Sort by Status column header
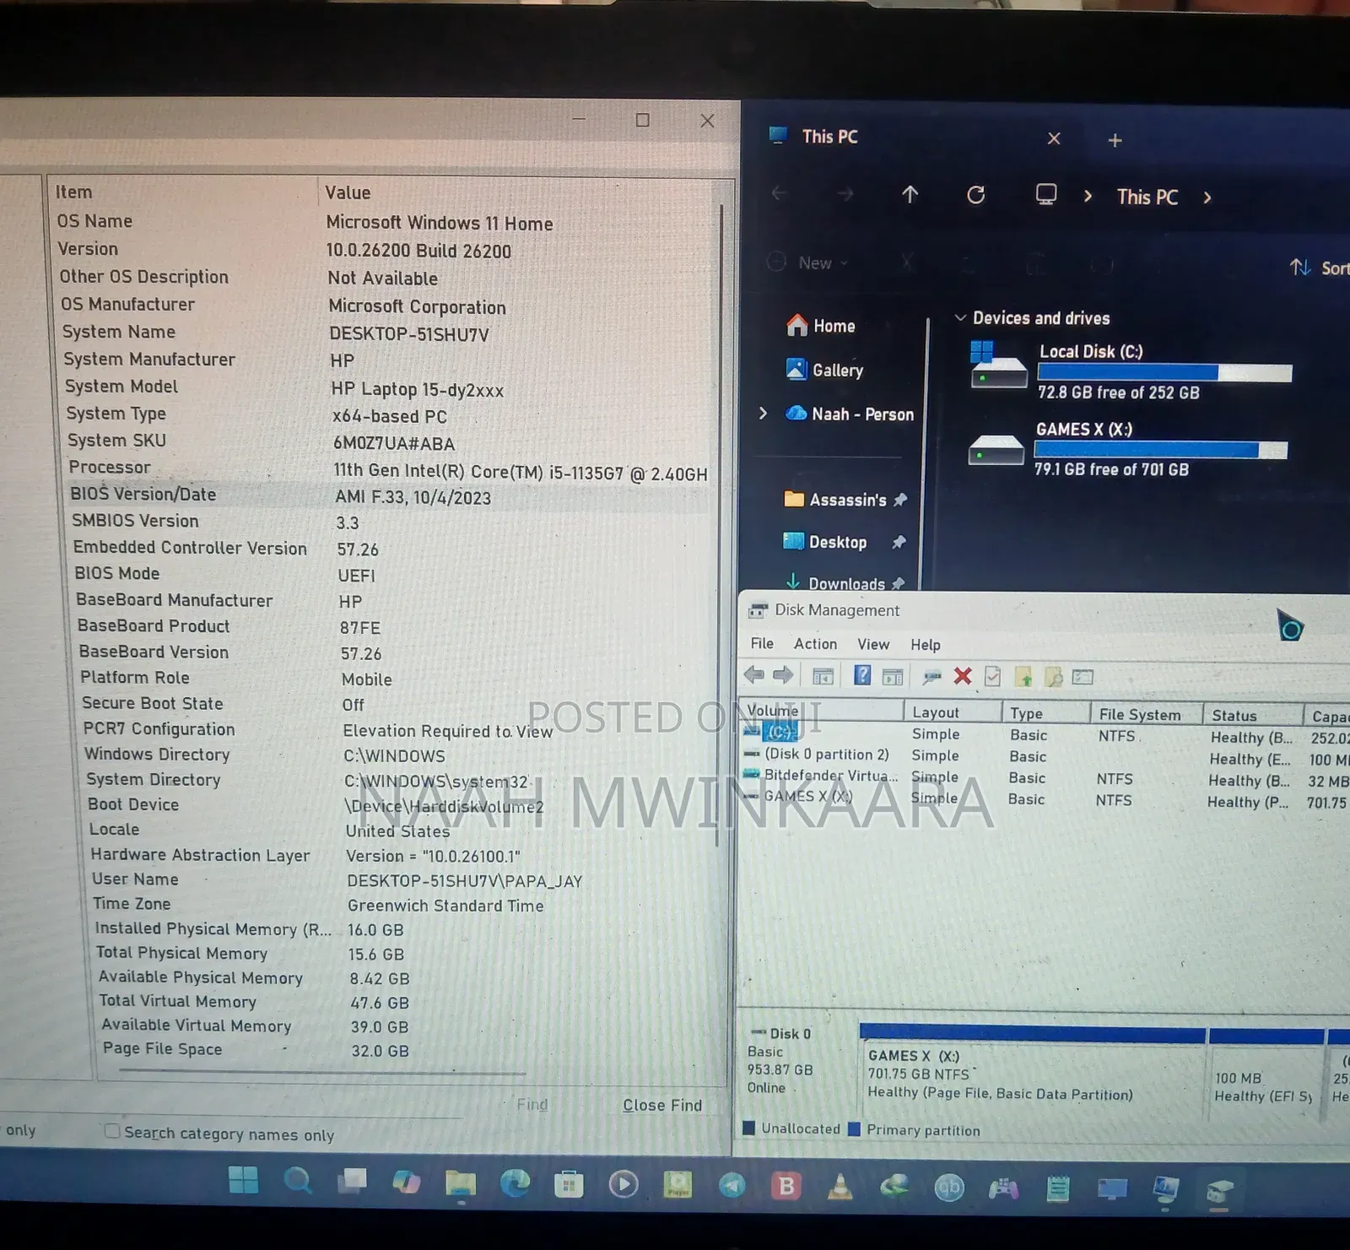1350x1250 pixels. coord(1253,715)
